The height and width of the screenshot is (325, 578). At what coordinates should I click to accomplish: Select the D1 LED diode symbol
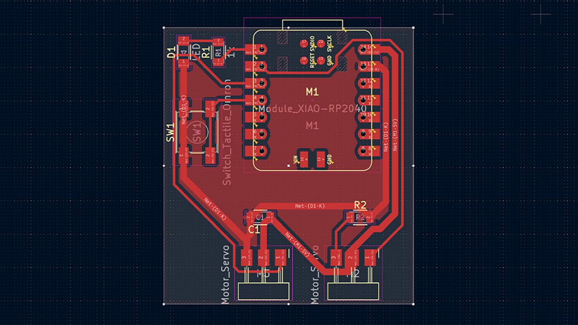[x=184, y=53]
